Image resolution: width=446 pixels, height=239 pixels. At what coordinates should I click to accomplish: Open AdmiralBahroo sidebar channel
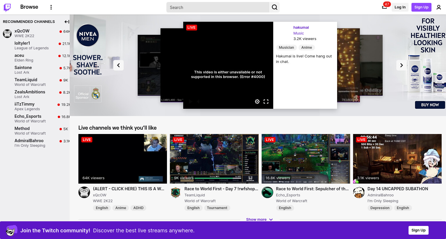(x=35, y=143)
